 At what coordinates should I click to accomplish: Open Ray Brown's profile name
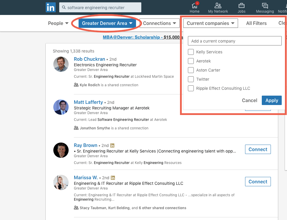coord(86,145)
